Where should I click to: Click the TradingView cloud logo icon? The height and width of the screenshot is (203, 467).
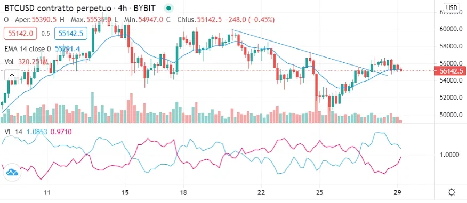12,172
